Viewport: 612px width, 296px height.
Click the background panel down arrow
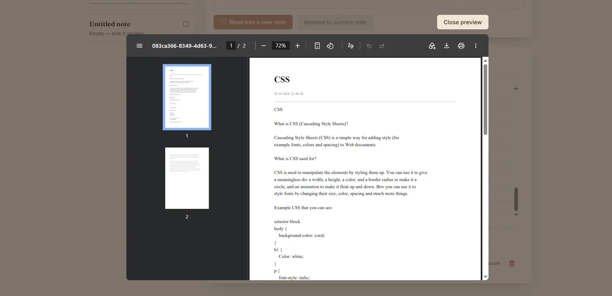tap(516, 215)
